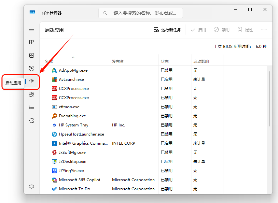Viewport: 278px width, 203px height.
Task: Select the Microsoft To Do entry
Action: pyautogui.click(x=75, y=189)
